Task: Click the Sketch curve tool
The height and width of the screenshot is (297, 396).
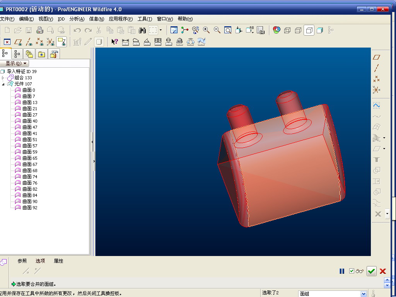Action: [377, 105]
